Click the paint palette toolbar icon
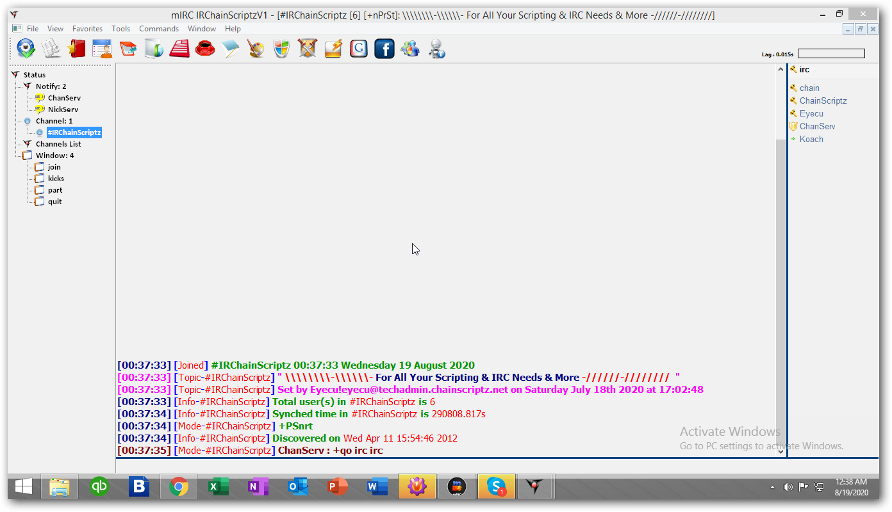 point(256,49)
